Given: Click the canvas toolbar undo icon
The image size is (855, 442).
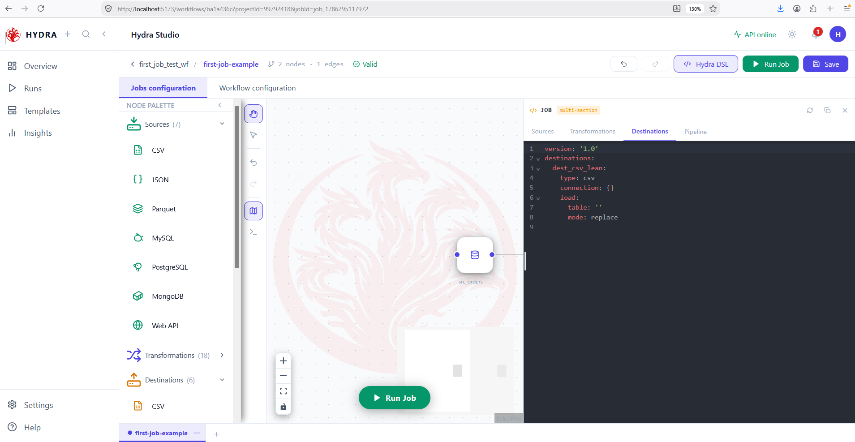Looking at the screenshot, I should pos(253,163).
